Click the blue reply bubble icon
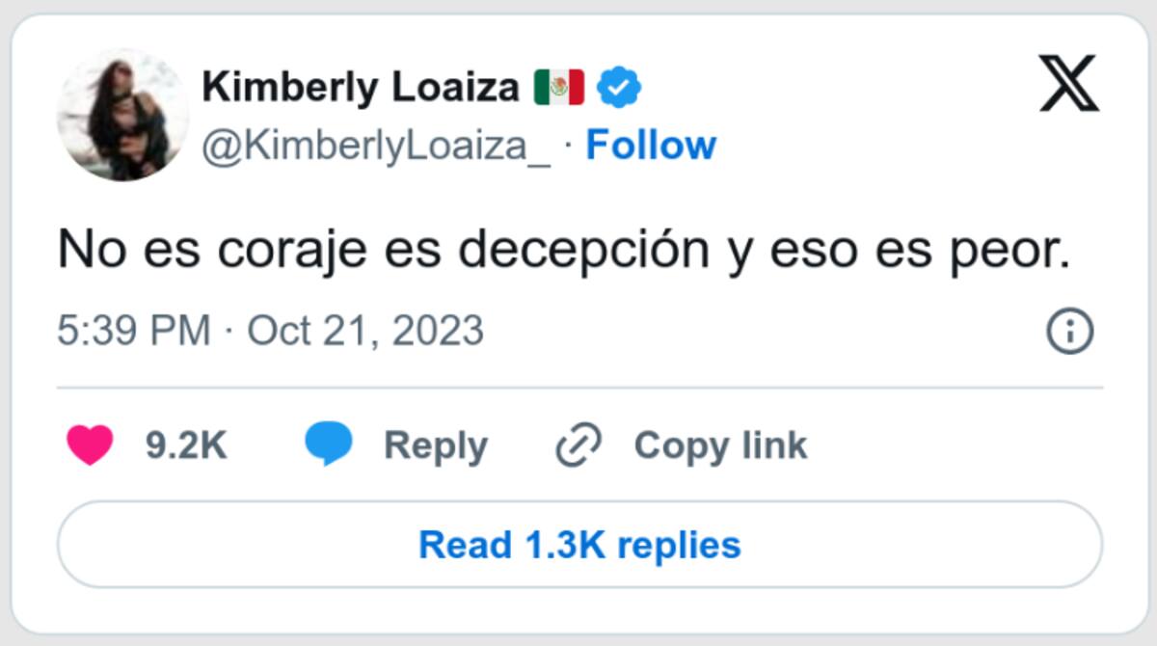1157x646 pixels. [329, 445]
